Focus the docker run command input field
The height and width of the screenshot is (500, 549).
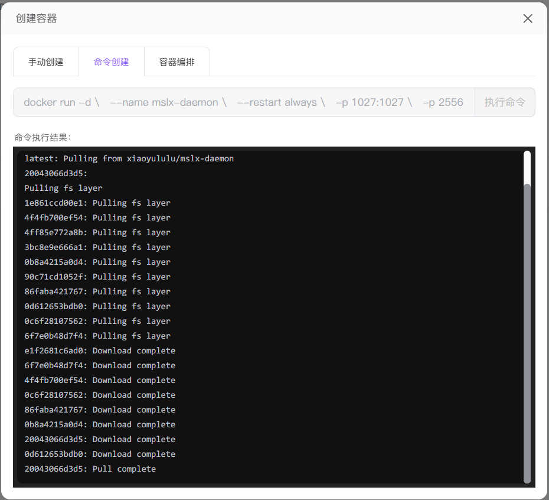tap(244, 102)
